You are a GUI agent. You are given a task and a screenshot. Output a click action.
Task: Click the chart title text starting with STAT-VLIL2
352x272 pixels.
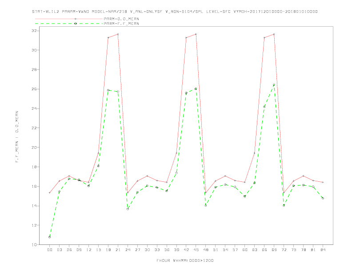pos(175,12)
